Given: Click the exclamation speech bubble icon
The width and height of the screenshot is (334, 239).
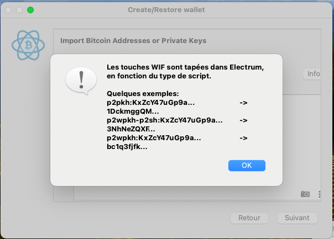Looking at the screenshot, I should [81, 81].
